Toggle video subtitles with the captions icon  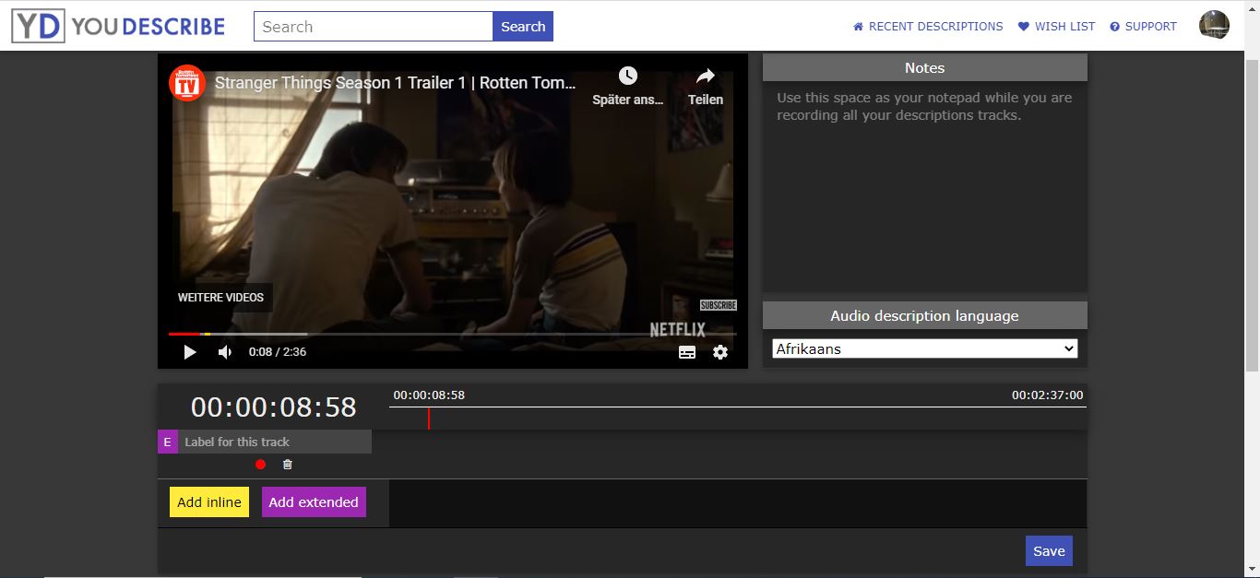[x=687, y=352]
